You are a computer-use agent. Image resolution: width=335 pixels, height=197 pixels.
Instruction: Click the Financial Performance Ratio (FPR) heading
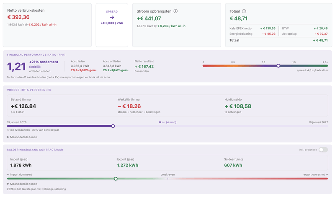(36, 55)
